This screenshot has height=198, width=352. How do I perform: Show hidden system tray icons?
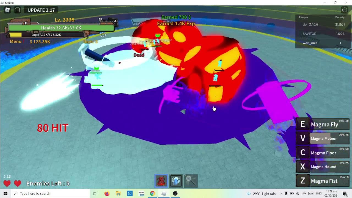click(x=281, y=193)
